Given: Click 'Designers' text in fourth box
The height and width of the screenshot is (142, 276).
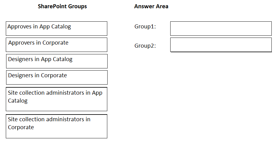Looking at the screenshot, I should pos(20,75).
